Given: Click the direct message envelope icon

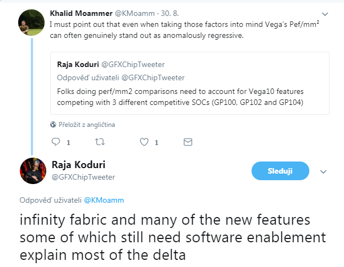Looking at the screenshot, I should coord(188,142).
